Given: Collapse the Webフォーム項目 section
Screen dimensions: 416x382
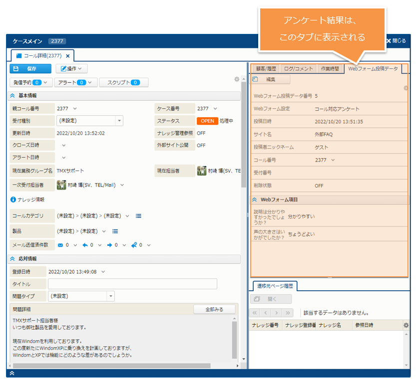Looking at the screenshot, I should (255, 199).
